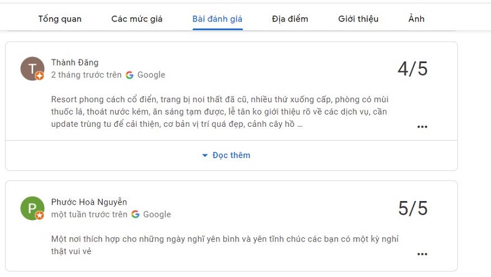Click the Google logo in Phước Hoà Nguyễn's review
This screenshot has width=491, height=277.
[x=135, y=214]
